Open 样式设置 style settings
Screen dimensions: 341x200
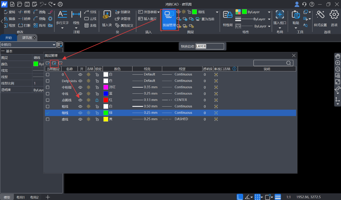(320, 18)
